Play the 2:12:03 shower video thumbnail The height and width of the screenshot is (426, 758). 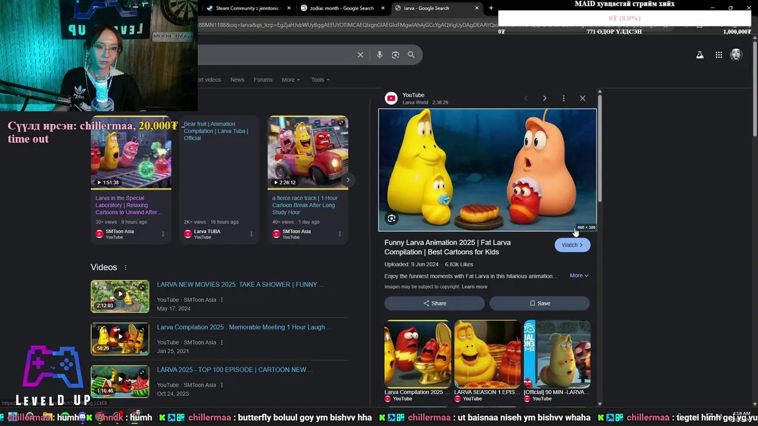[x=120, y=296]
